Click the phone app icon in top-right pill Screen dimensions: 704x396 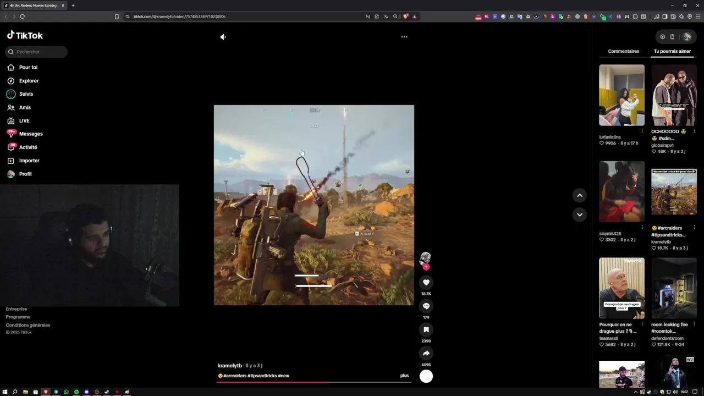672,37
